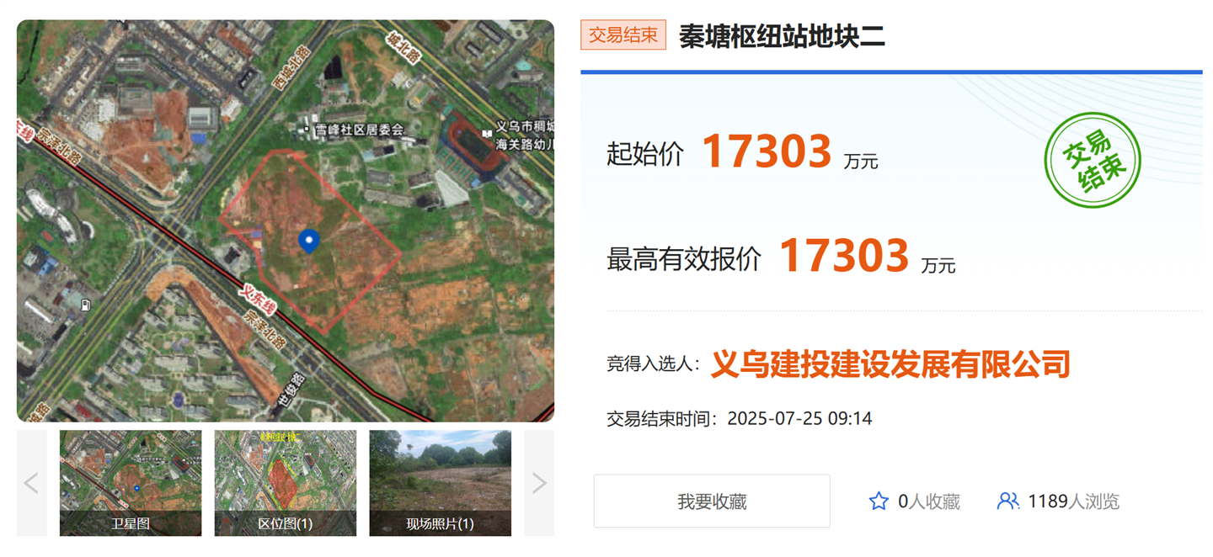Click the viewers people icon
Screen dimensions: 1213x557
(1007, 501)
